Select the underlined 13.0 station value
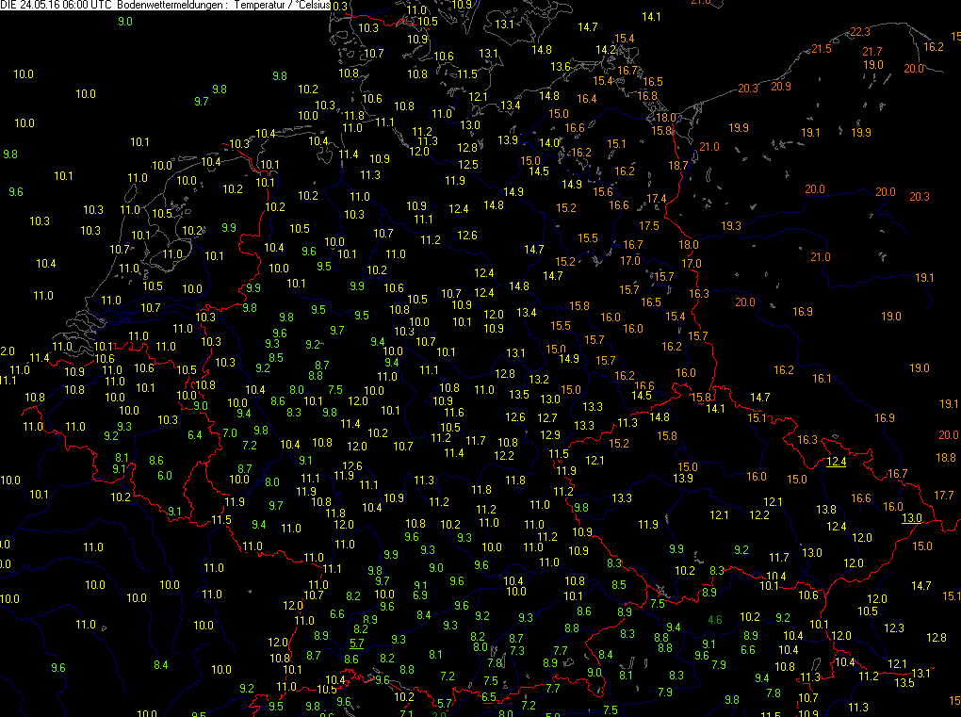 911,518
